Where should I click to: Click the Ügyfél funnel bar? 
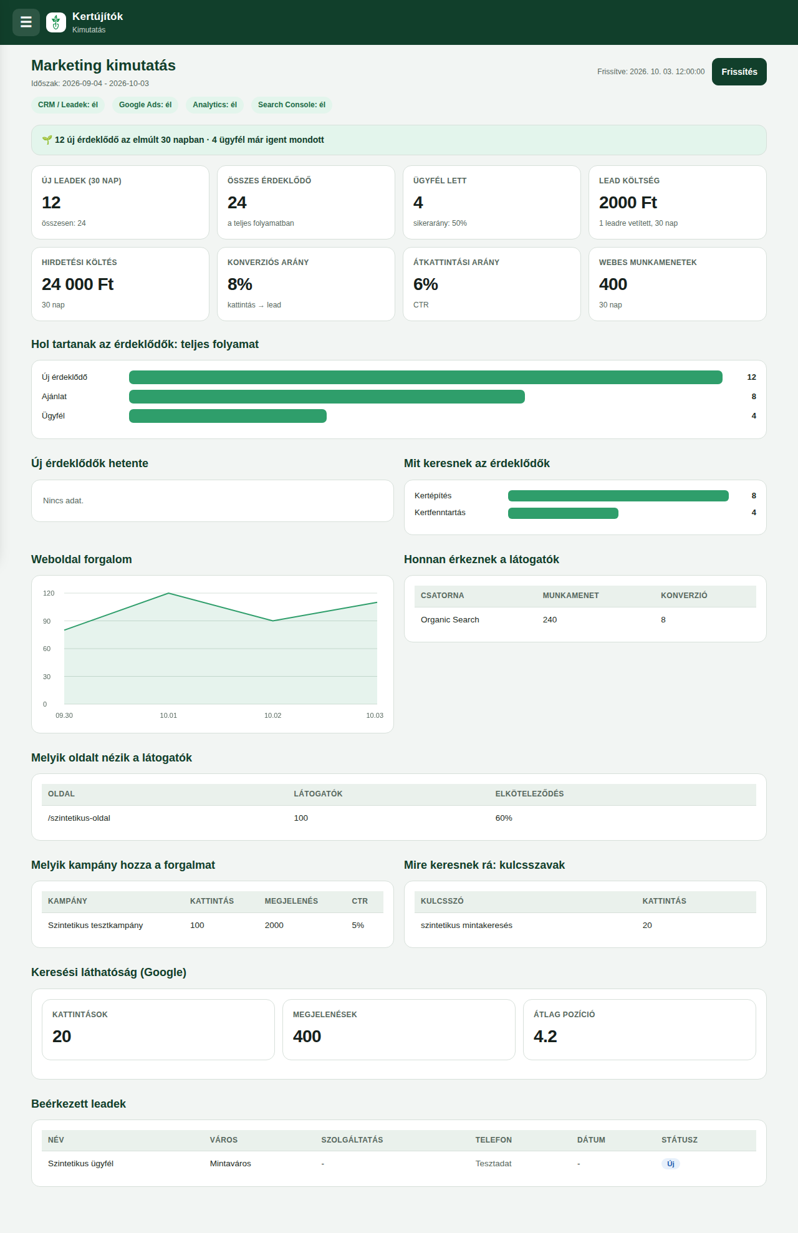tap(228, 416)
